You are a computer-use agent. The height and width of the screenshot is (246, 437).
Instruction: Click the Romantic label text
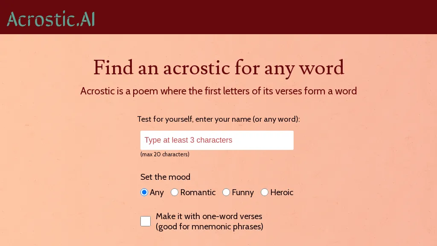(x=198, y=192)
